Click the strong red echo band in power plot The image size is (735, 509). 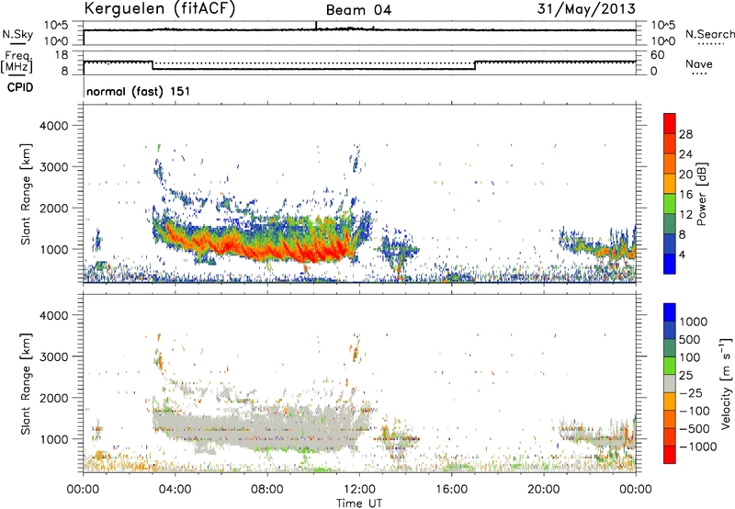281,246
